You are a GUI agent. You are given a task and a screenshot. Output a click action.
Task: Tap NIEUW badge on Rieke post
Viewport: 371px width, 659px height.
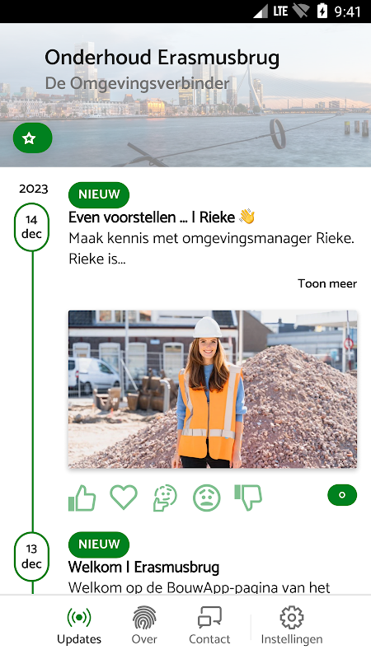(99, 194)
